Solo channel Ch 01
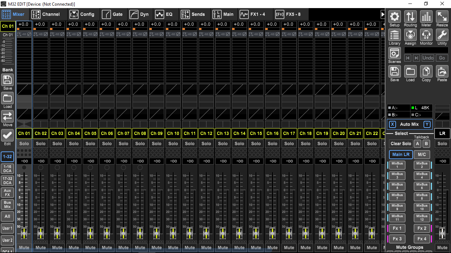The image size is (451, 253). tap(24, 143)
